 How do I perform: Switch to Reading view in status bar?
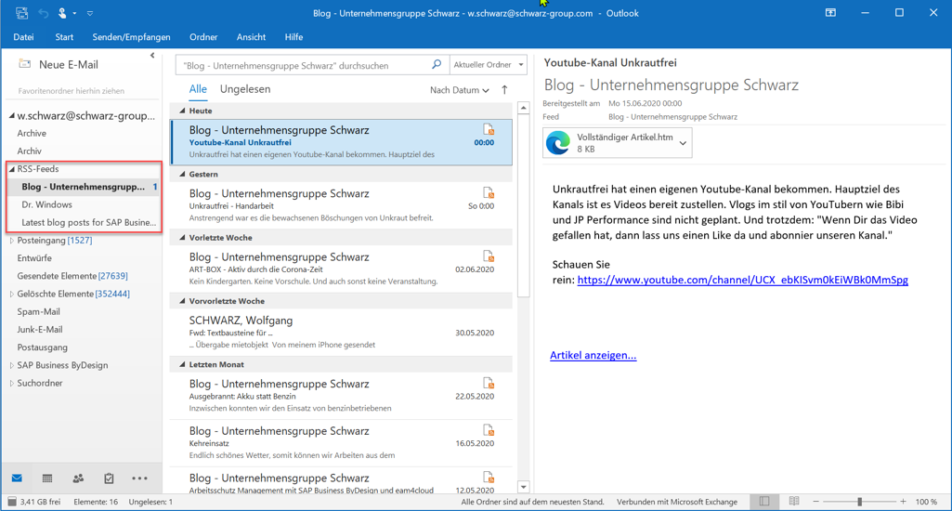pos(794,502)
